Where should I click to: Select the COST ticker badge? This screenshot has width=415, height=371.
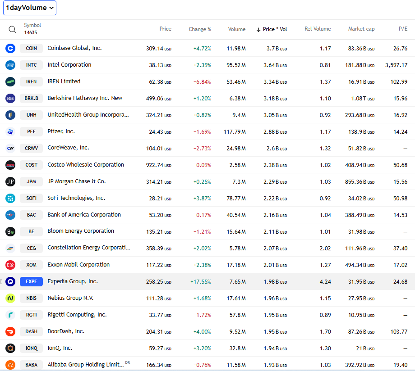pyautogui.click(x=31, y=165)
